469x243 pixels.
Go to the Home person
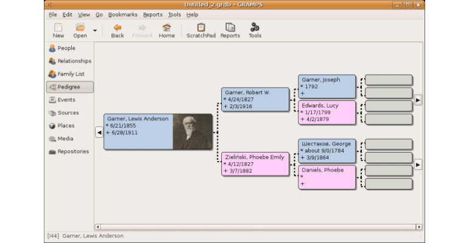coord(166,30)
